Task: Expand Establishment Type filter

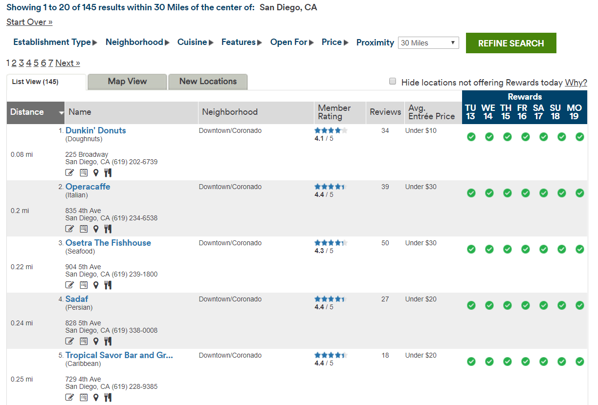Action: tap(55, 42)
